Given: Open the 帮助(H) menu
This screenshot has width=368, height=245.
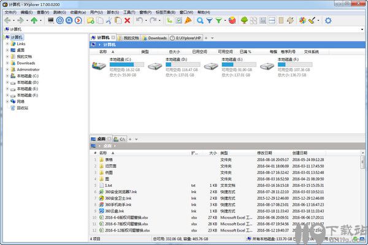Looking at the screenshot, I should [x=204, y=12].
